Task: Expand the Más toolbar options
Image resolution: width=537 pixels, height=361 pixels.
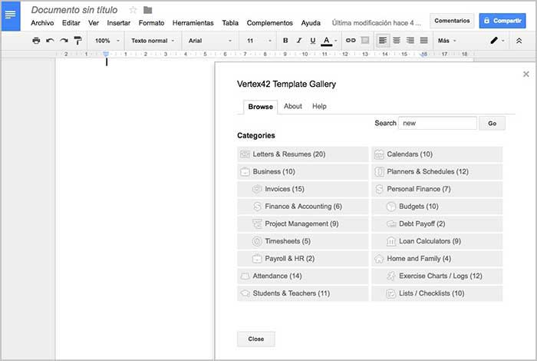Action: point(447,41)
